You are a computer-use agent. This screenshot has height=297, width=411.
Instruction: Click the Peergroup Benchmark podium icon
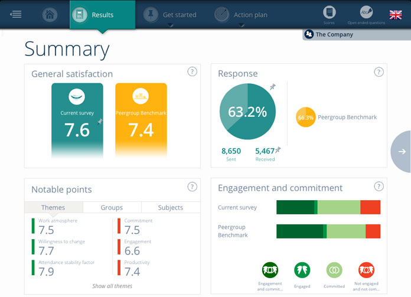coord(141,96)
